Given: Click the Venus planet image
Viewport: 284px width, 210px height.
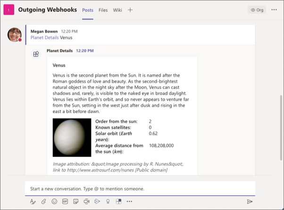Looking at the screenshot, I should point(72,137).
